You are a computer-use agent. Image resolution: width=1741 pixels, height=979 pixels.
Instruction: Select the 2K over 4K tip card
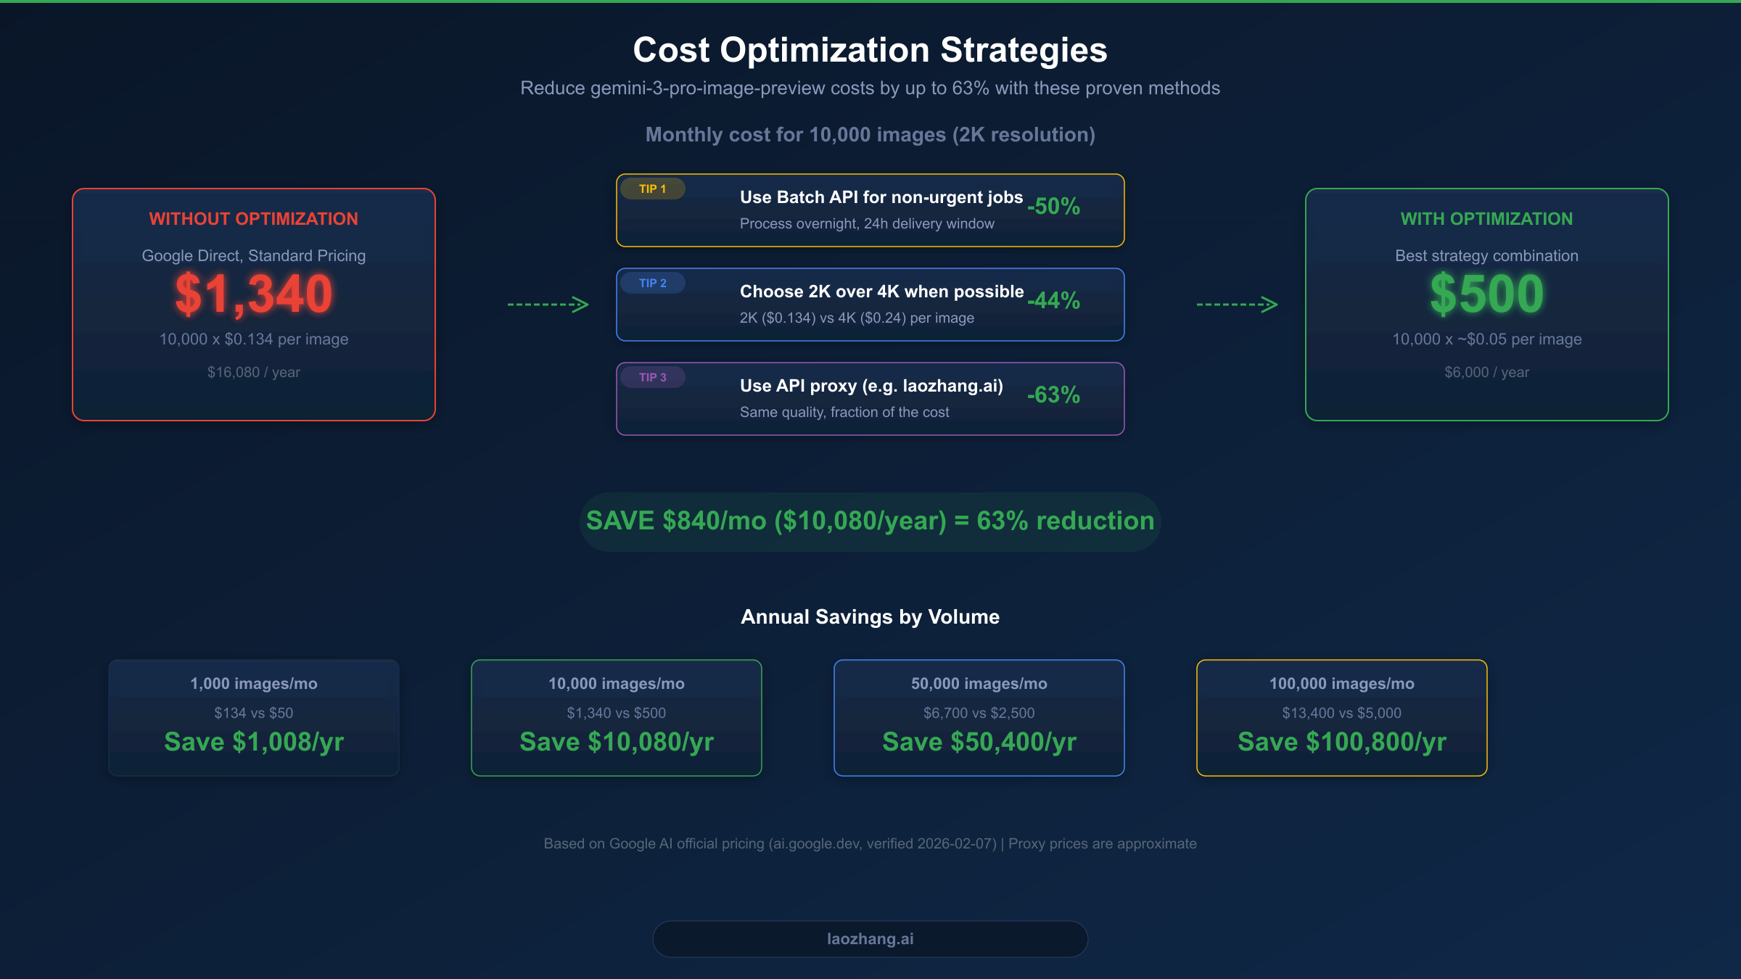[870, 305]
